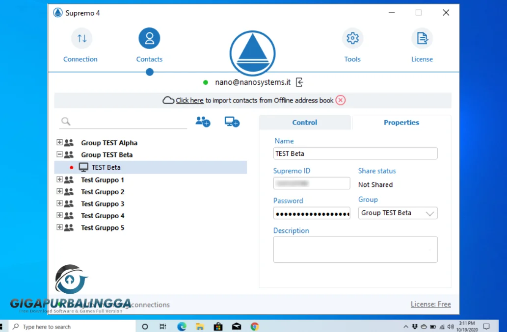
Task: Open Task View on the taskbar
Action: (x=162, y=327)
